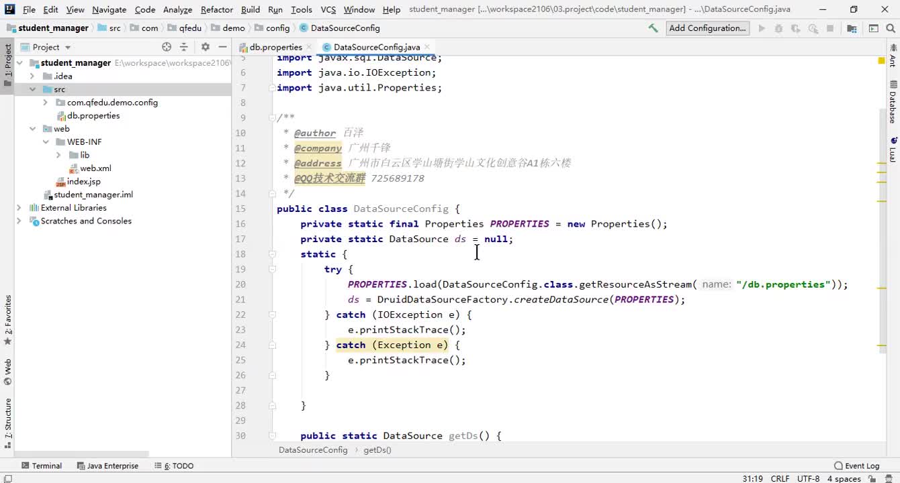Collapse the student_manager root node
Screen dimensions: 900x483
pos(19,63)
